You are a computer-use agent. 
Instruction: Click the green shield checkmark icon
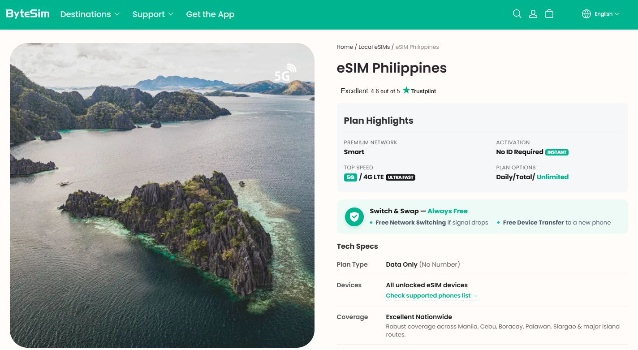[354, 217]
